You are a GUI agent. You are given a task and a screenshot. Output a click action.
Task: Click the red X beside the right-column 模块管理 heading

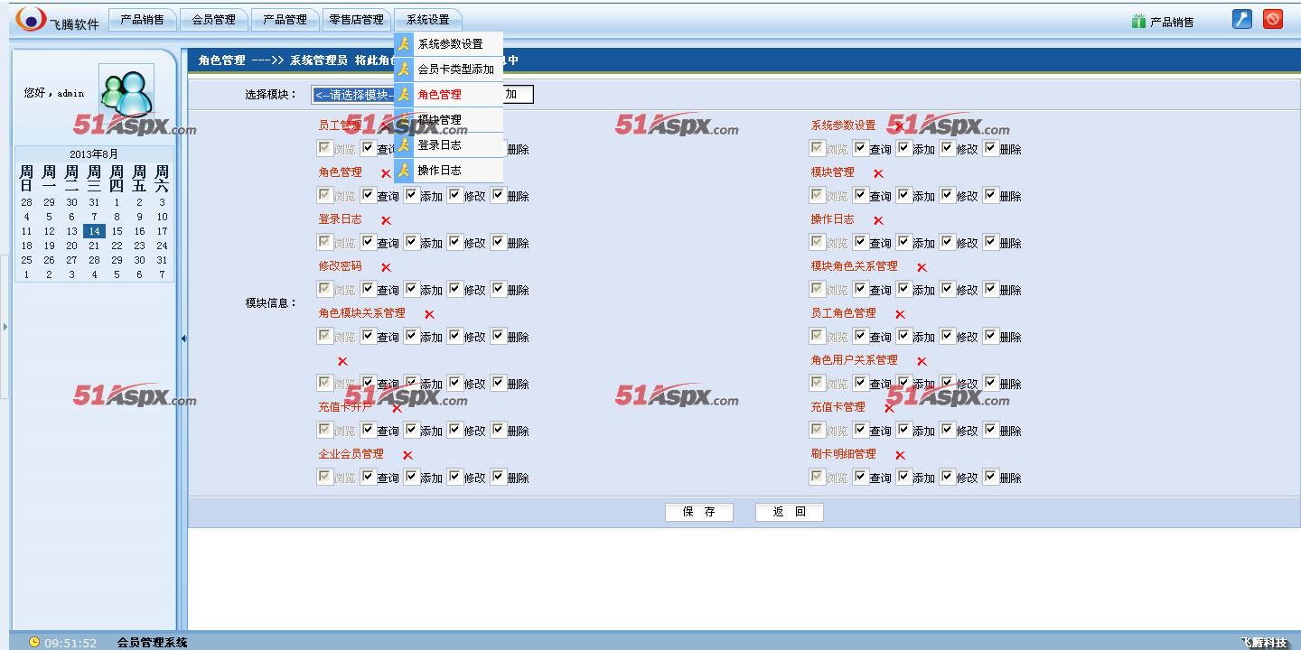pyautogui.click(x=878, y=173)
